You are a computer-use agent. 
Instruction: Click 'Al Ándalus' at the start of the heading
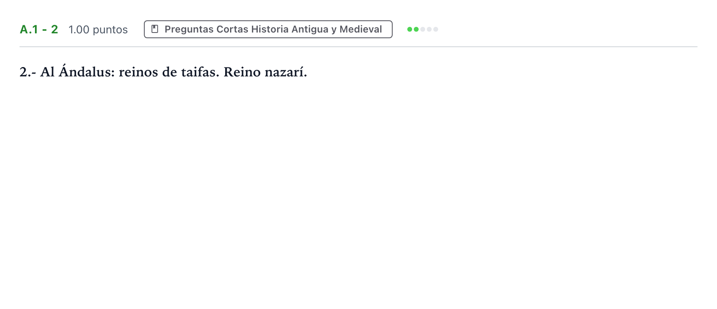(77, 72)
